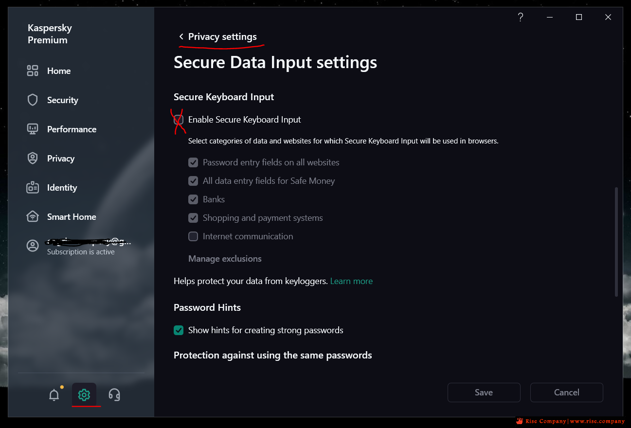This screenshot has width=631, height=428.
Task: Open the Performance monitor icon
Action: (x=33, y=129)
